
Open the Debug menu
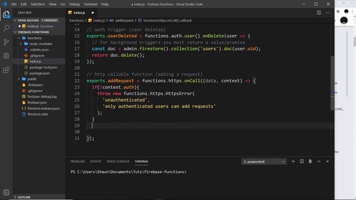click(74, 4)
